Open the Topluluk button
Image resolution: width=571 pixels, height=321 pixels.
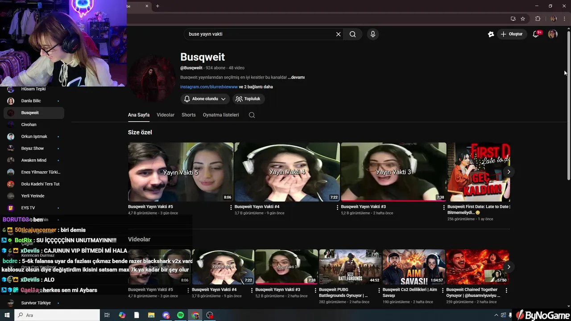click(x=248, y=99)
